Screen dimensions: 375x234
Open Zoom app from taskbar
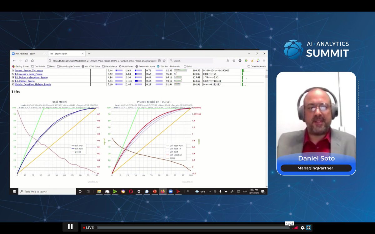click(171, 191)
